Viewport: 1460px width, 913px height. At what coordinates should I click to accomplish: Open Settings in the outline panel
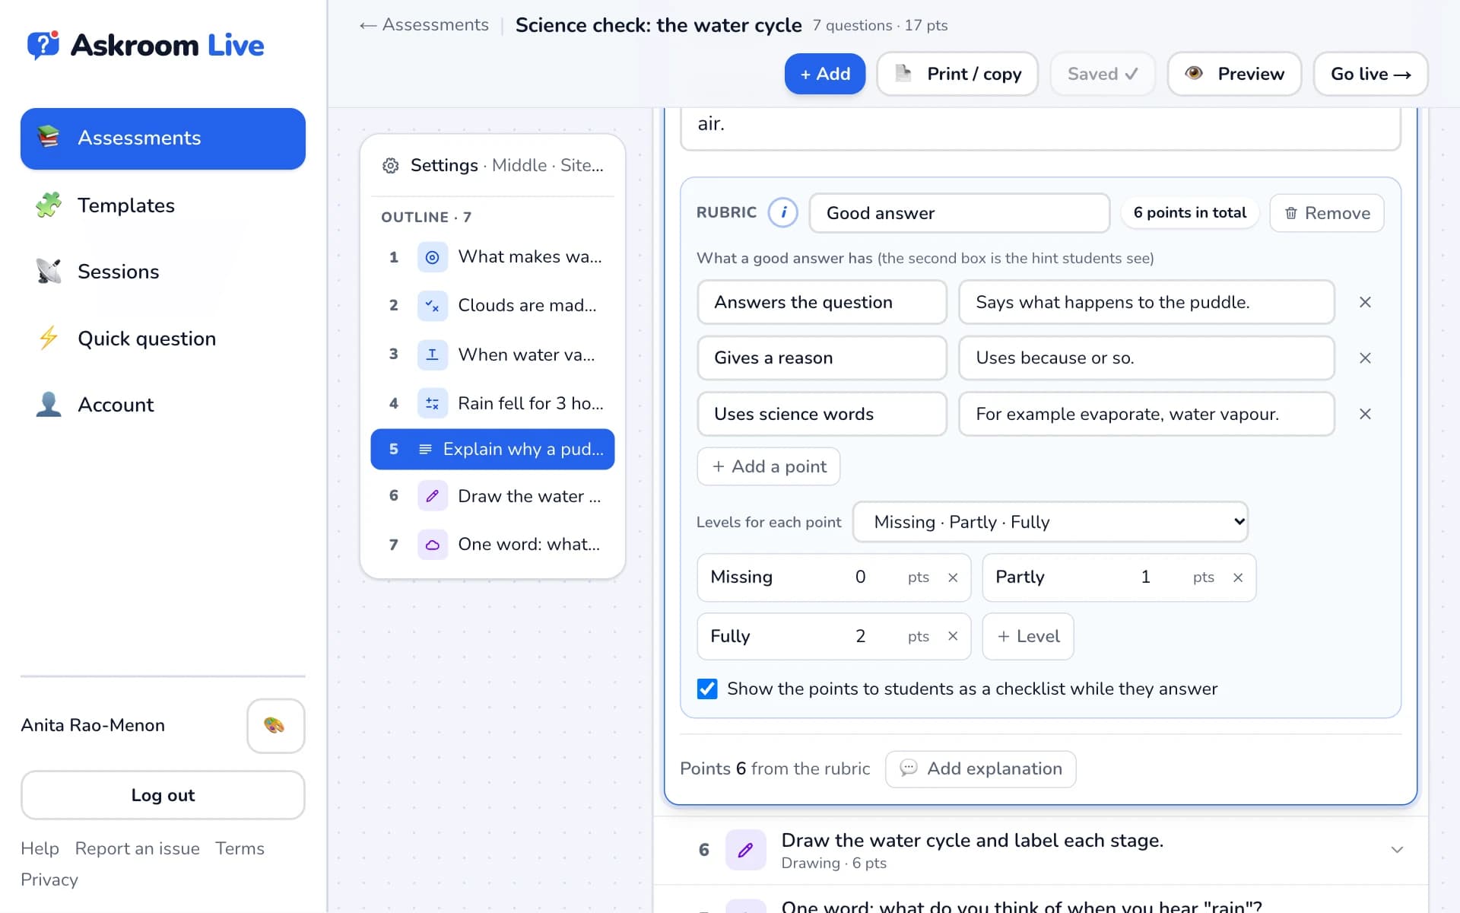[x=493, y=165]
